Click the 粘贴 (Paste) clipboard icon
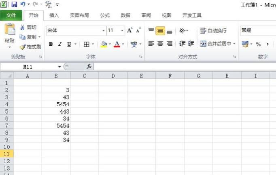The height and width of the screenshot is (175, 276). tap(10, 29)
